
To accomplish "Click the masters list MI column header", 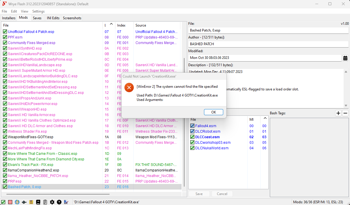I will tap(254, 120).
